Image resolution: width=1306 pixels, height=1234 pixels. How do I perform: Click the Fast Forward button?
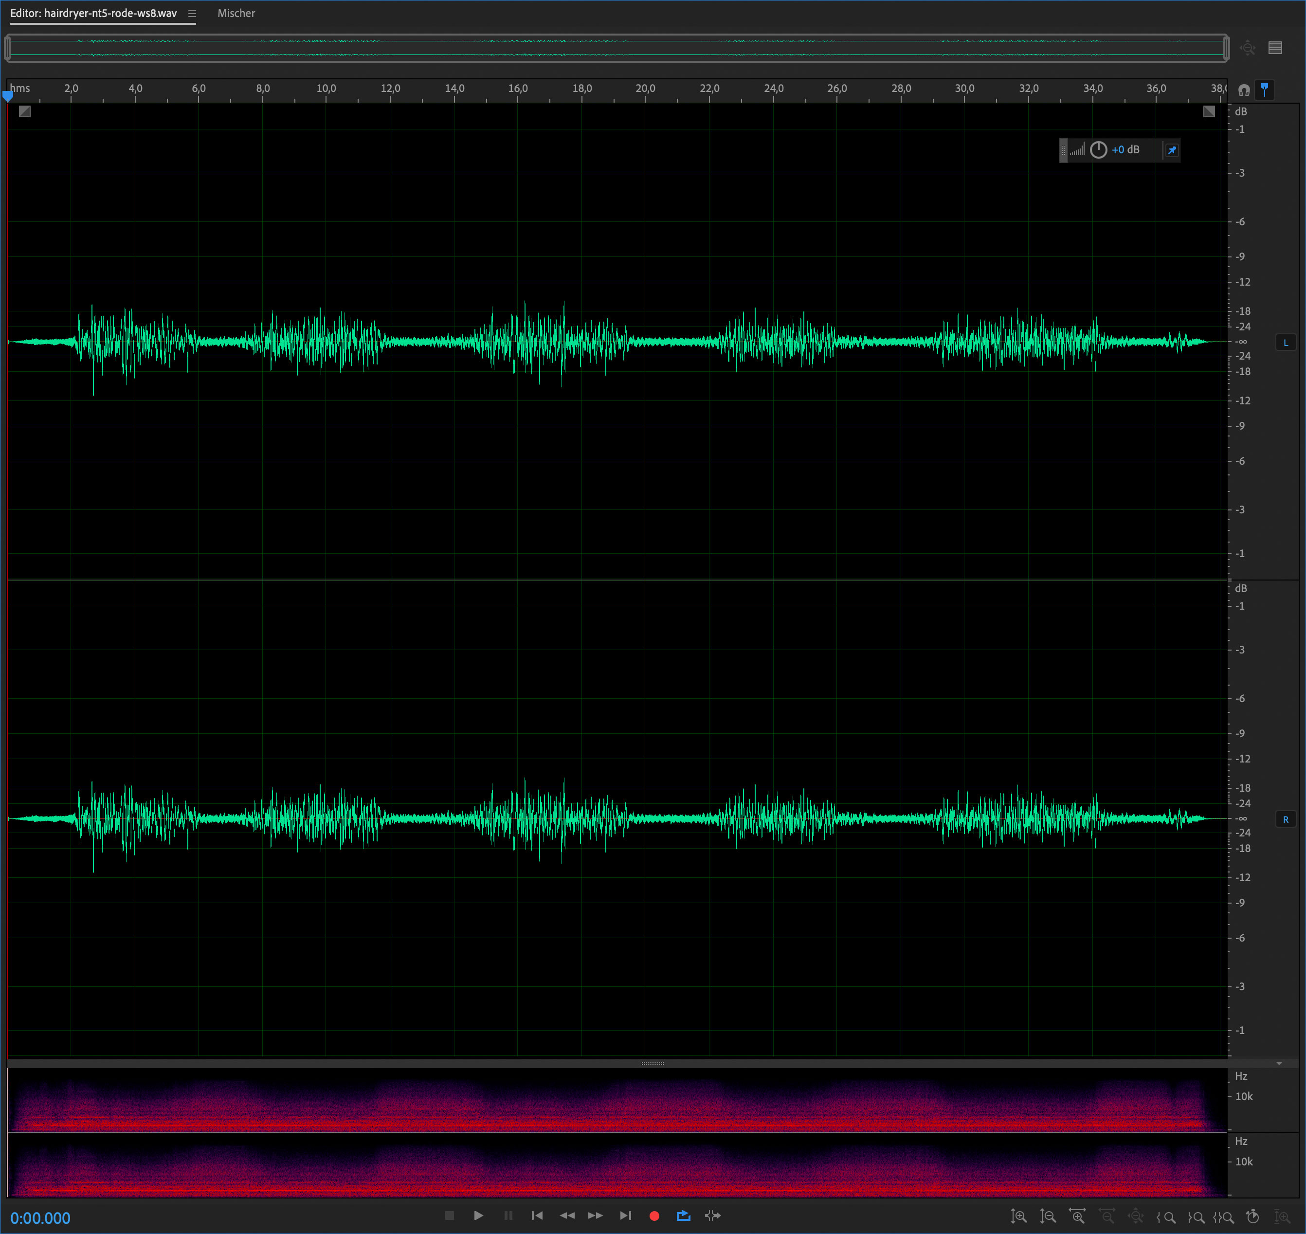pos(595,1216)
